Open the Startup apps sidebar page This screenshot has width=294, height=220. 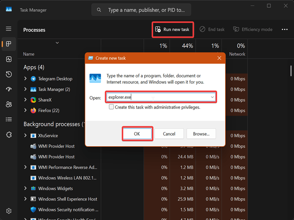[8, 89]
